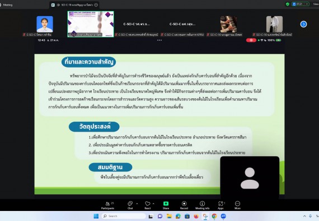This screenshot has width=319, height=221.
Task: Select active speaker shared slide thumbnail
Action: [x=91, y=24]
